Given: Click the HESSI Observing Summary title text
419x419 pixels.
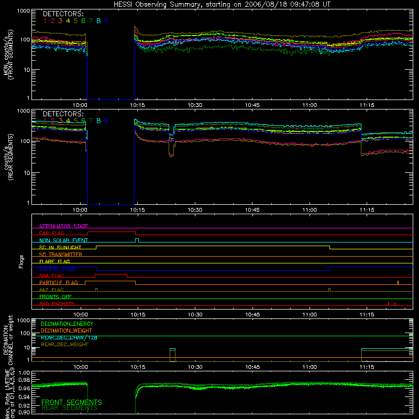Looking at the screenshot, I should pos(222,5).
